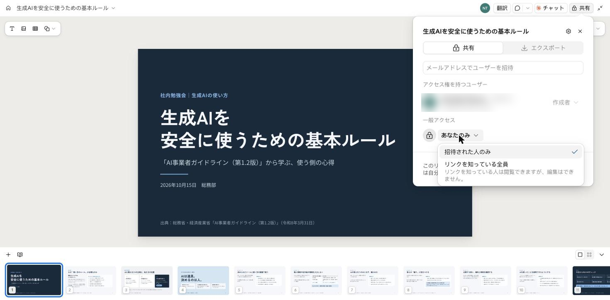Insert an image with the image tool
610x300 pixels.
click(24, 29)
